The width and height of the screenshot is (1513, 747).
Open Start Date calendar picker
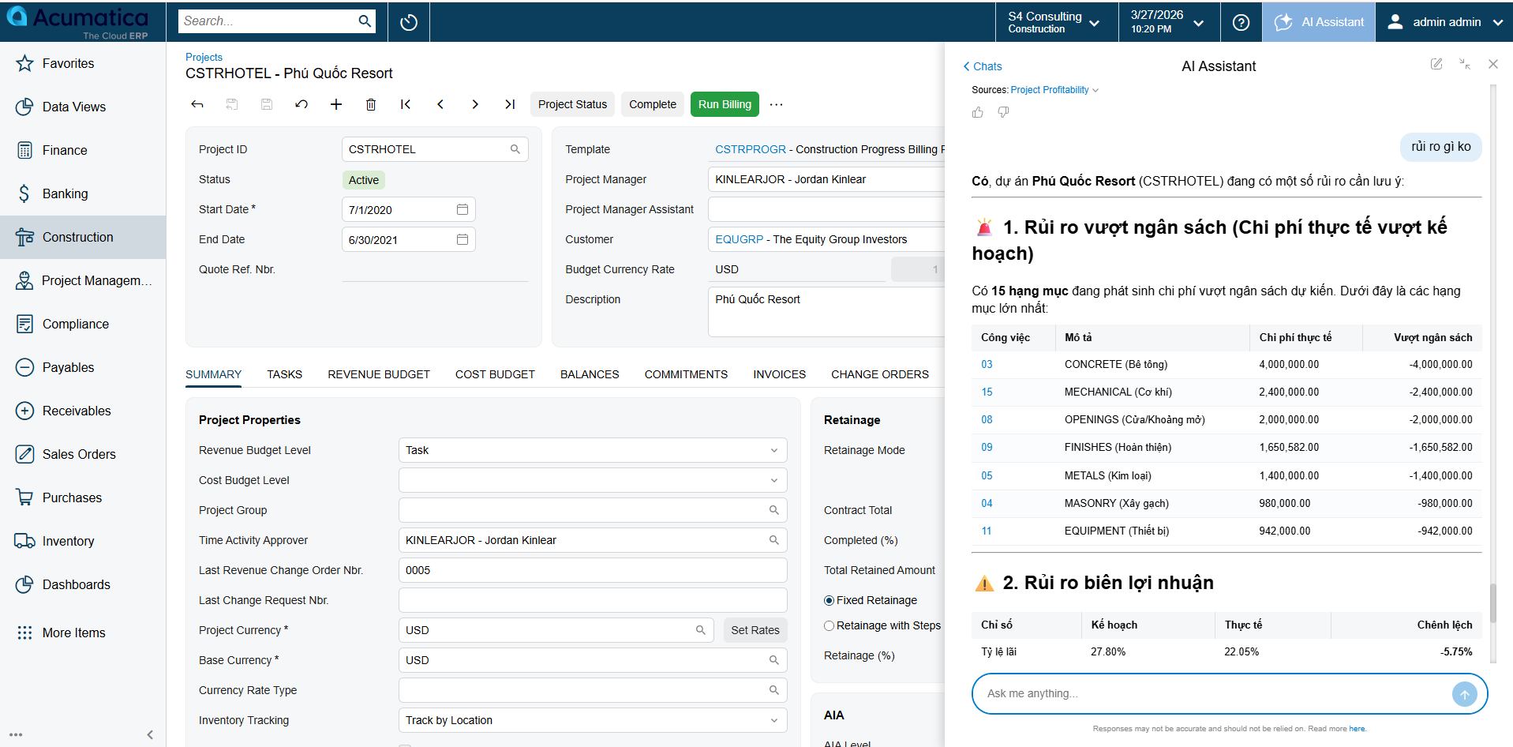(463, 209)
